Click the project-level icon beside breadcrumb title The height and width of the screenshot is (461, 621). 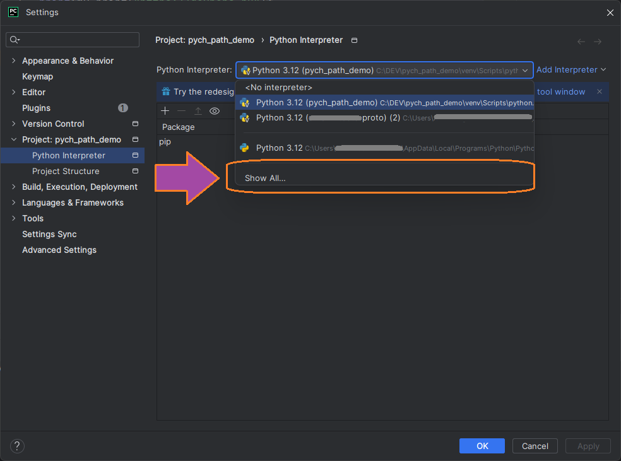click(x=355, y=40)
